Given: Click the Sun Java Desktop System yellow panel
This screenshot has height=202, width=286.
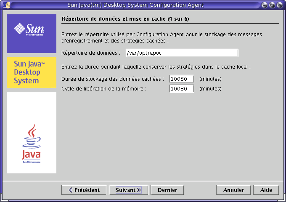Looking at the screenshot, I should tap(32, 72).
